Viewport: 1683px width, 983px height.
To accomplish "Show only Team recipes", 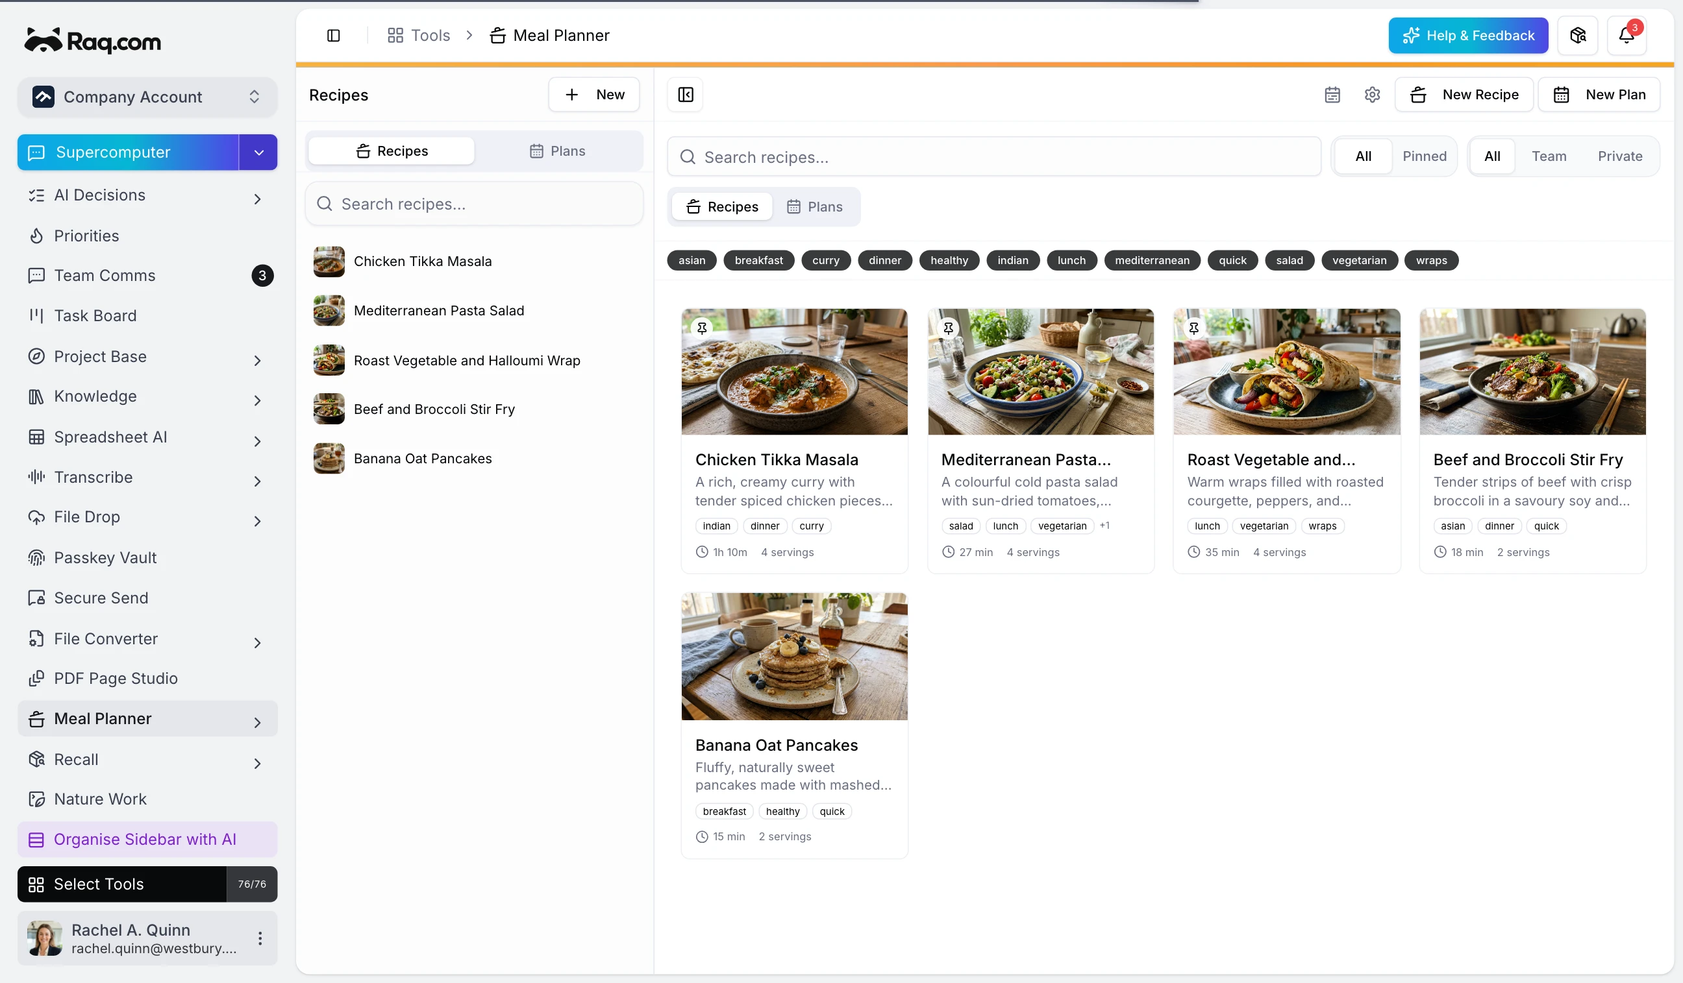I will 1548,156.
